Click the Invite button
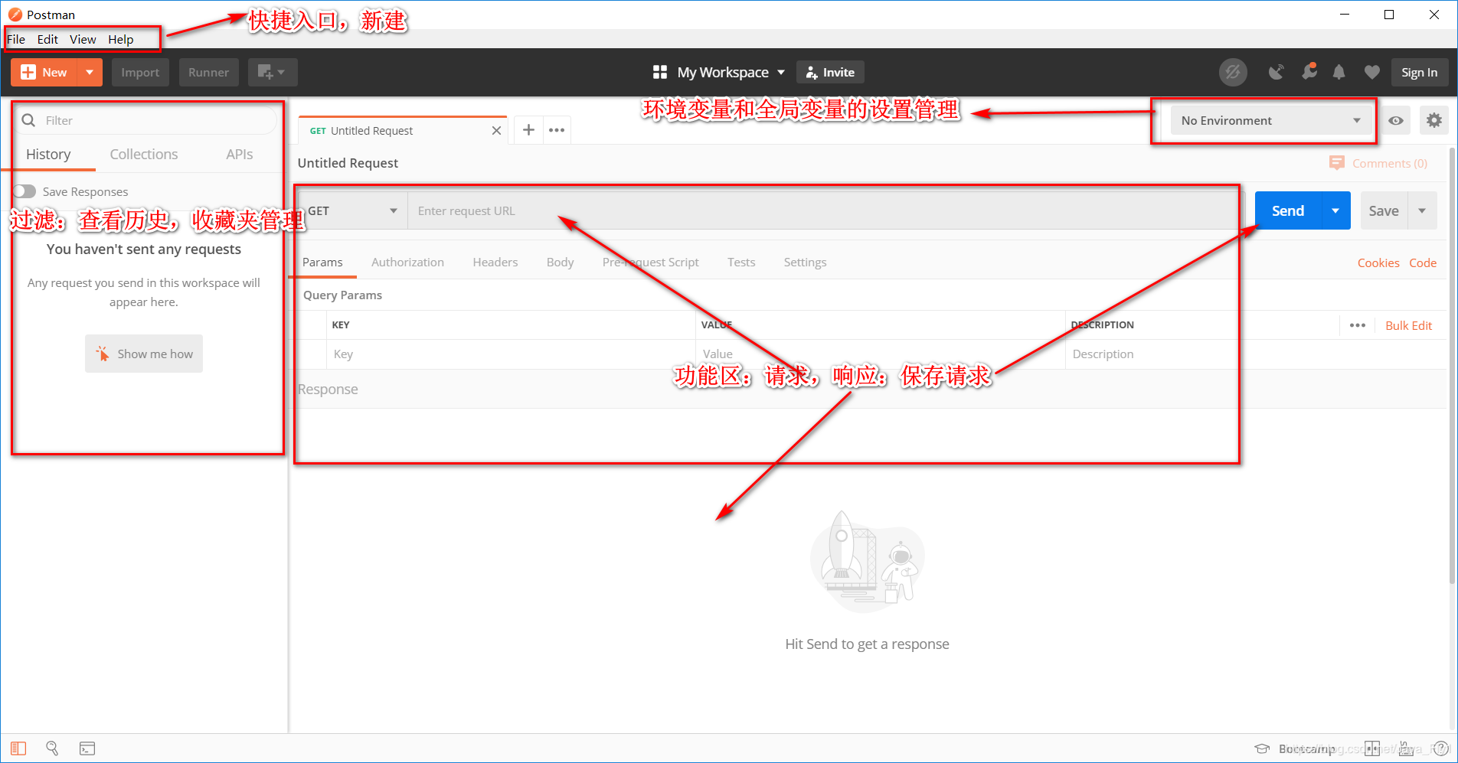The width and height of the screenshot is (1458, 763). pyautogui.click(x=830, y=72)
